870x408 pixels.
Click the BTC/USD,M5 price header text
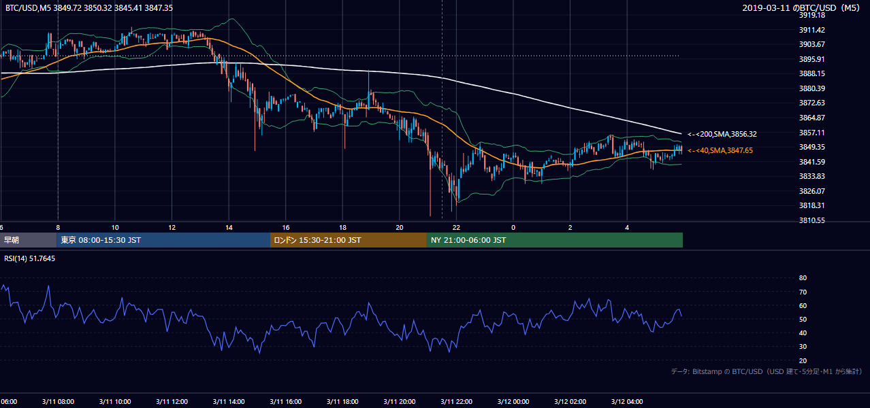coord(88,7)
